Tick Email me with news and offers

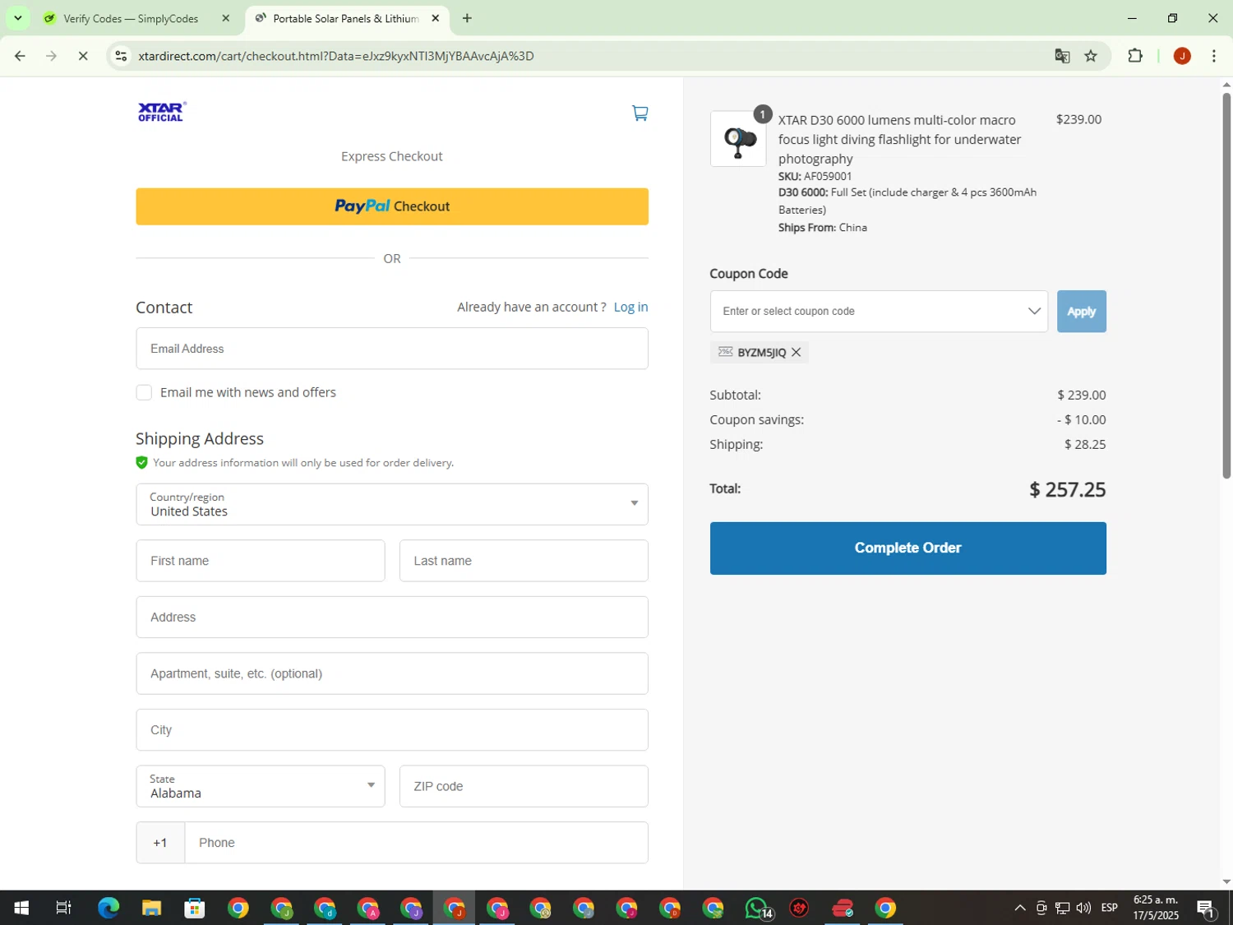(x=144, y=392)
